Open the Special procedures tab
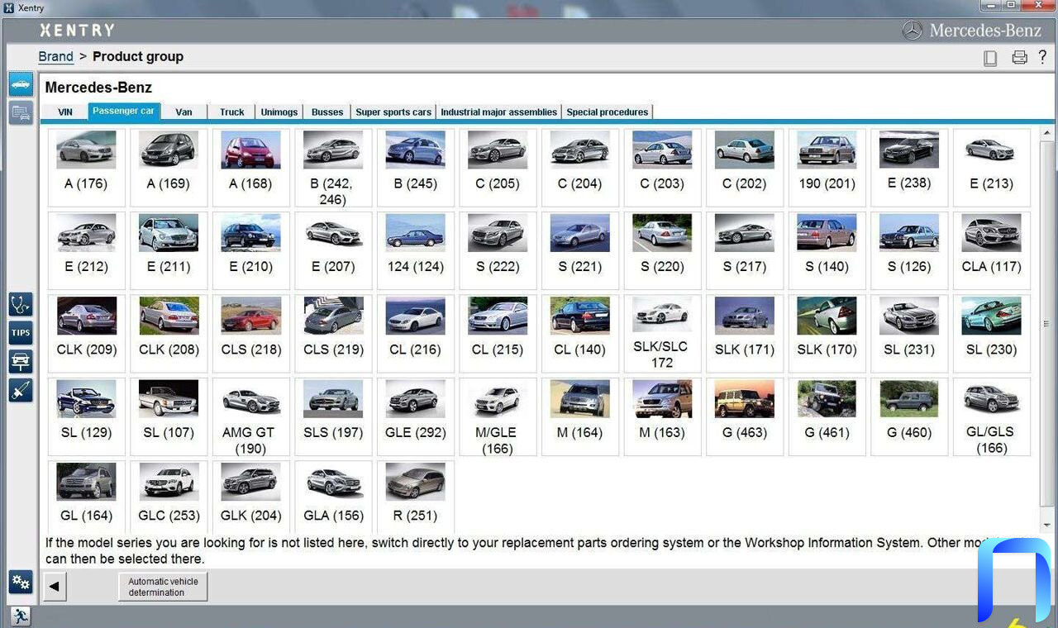This screenshot has width=1058, height=628. coord(608,112)
